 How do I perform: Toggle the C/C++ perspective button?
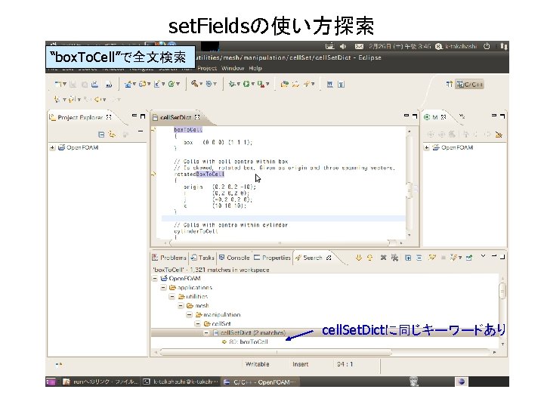tap(469, 85)
